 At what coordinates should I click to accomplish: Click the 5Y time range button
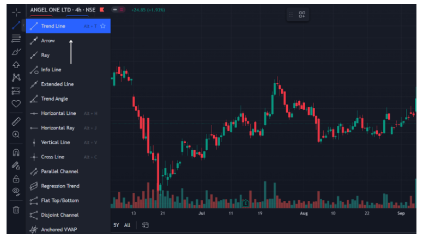tap(116, 225)
